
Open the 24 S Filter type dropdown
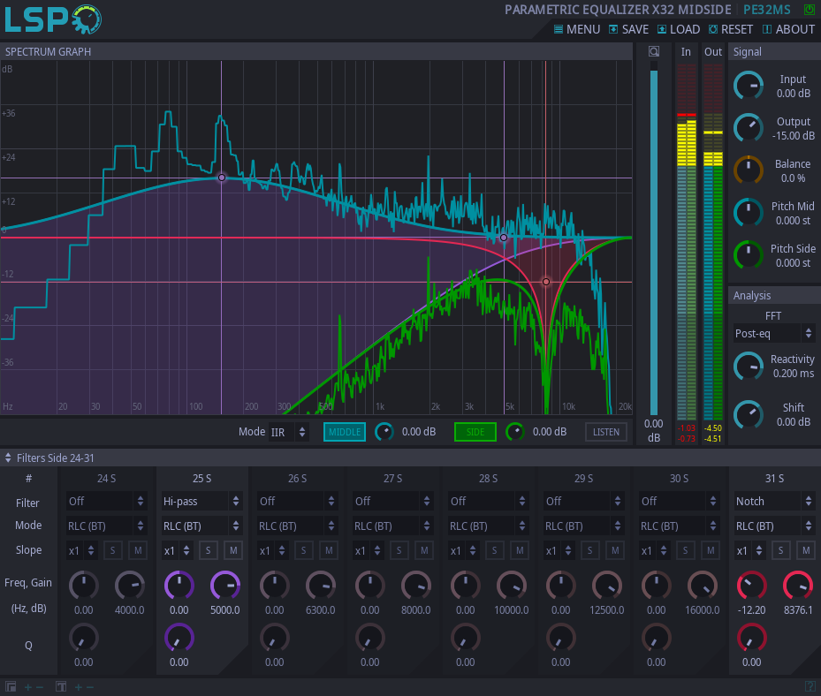coord(106,502)
